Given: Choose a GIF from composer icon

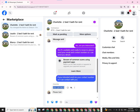Looking at the screenshot, I should pyautogui.click(x=61, y=102).
